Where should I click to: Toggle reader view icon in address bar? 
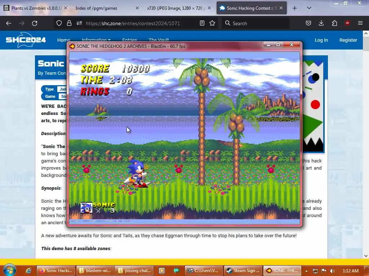(x=202, y=23)
